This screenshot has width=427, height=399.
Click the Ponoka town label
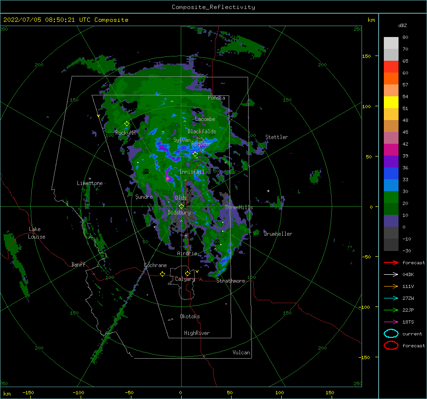pos(216,98)
